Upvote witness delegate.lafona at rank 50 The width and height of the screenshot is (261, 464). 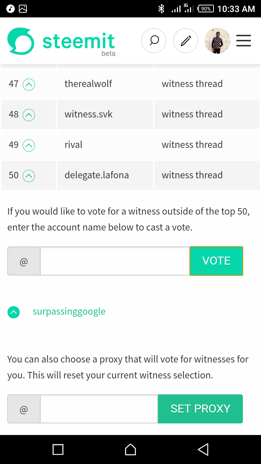(29, 176)
